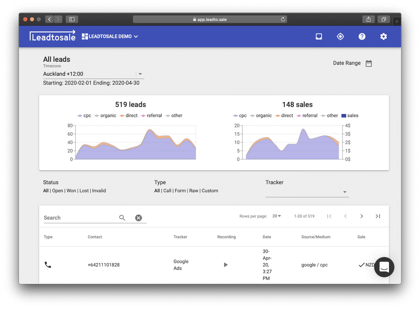Screen dimensions: 420x309
Task: Toggle referral series in leads chart legend
Action: tap(151, 116)
